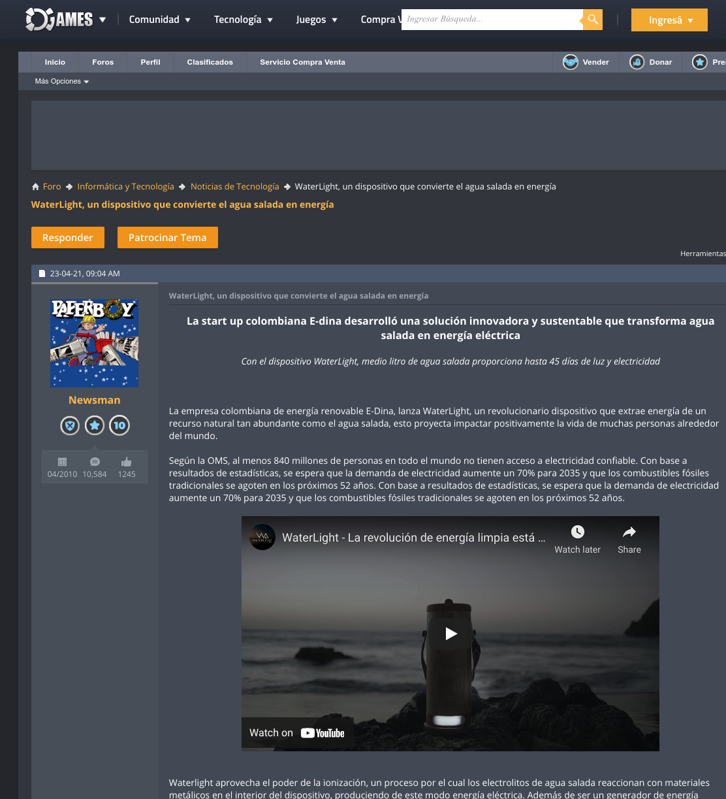Click the 04/2010 join date
This screenshot has width=726, height=799.
click(62, 474)
